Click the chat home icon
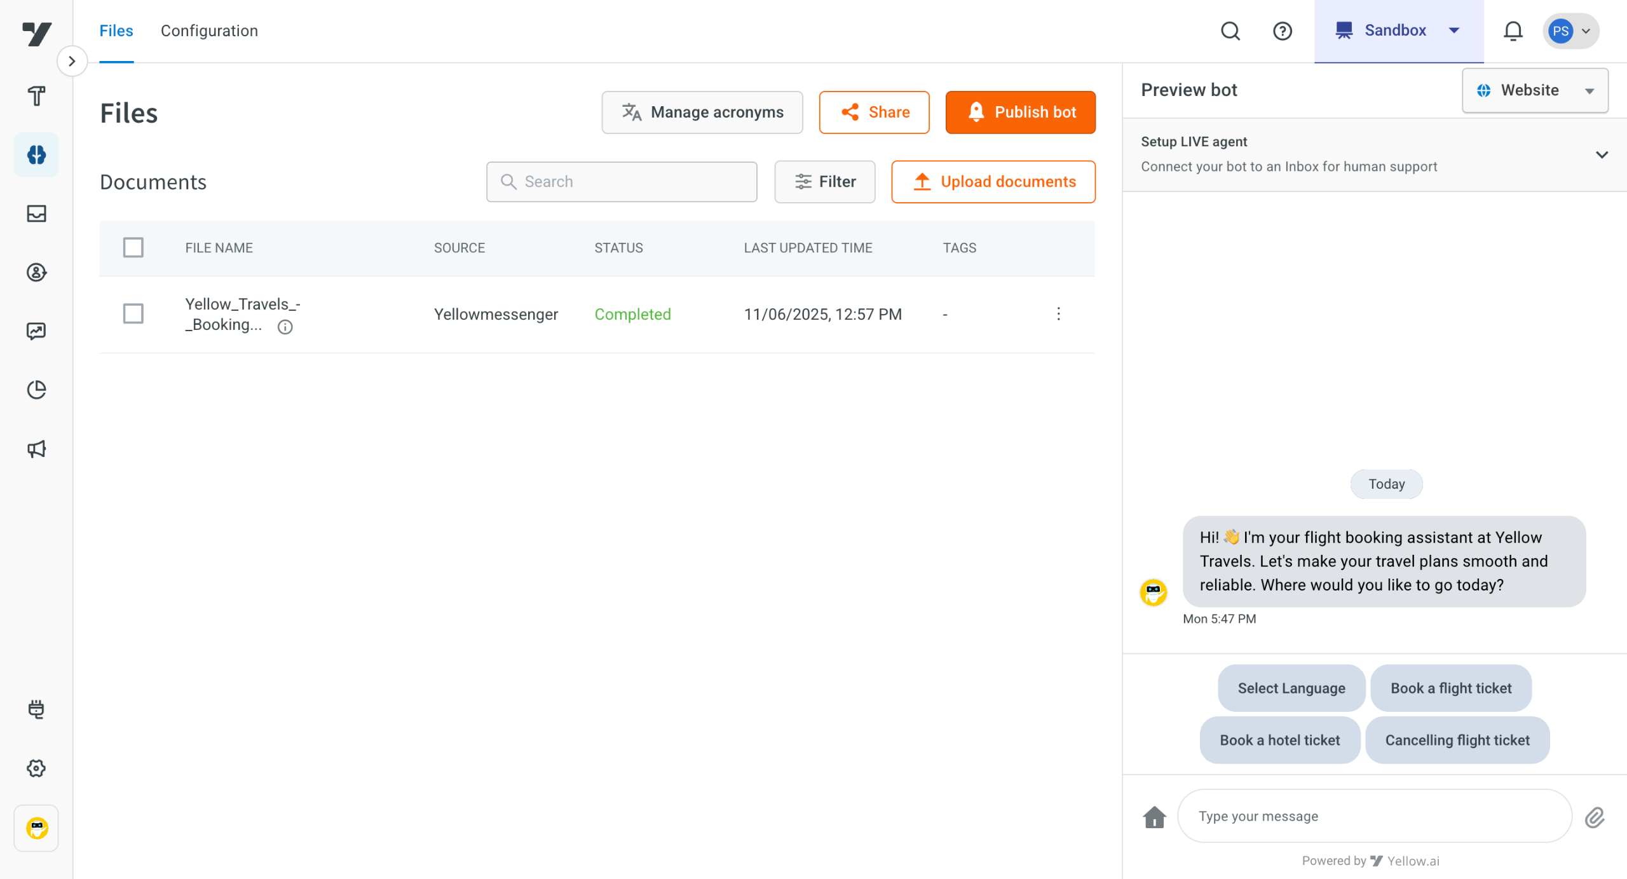The height and width of the screenshot is (879, 1627). 1154,817
